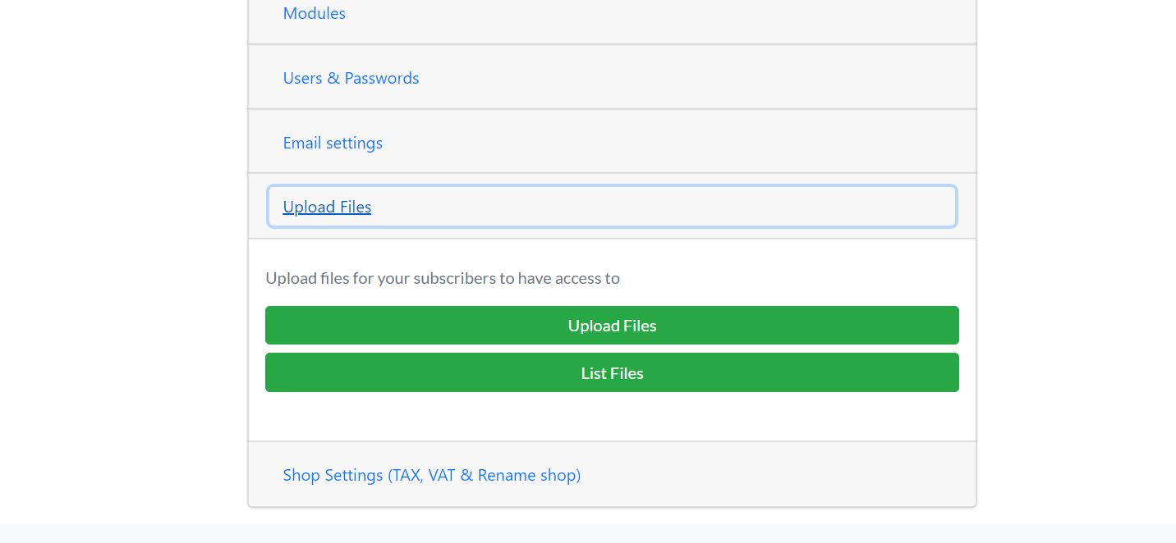Start uploading files for subscribers
The image size is (1176, 543).
612,326
